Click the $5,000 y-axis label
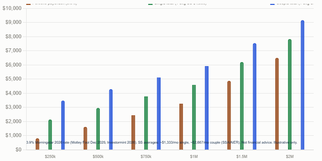322x161 pixels. pyautogui.click(x=14, y=79)
